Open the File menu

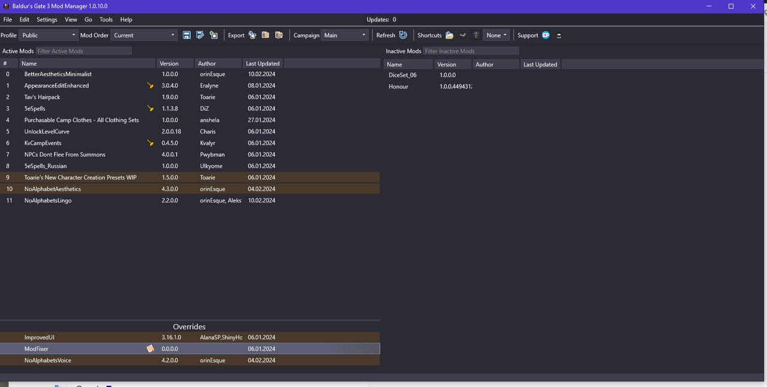(8, 20)
